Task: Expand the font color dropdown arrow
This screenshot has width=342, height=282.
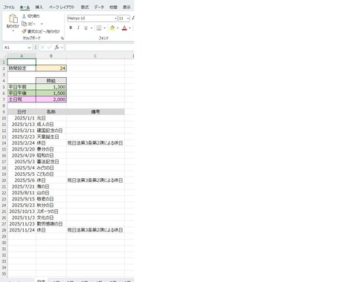Action: click(130, 27)
